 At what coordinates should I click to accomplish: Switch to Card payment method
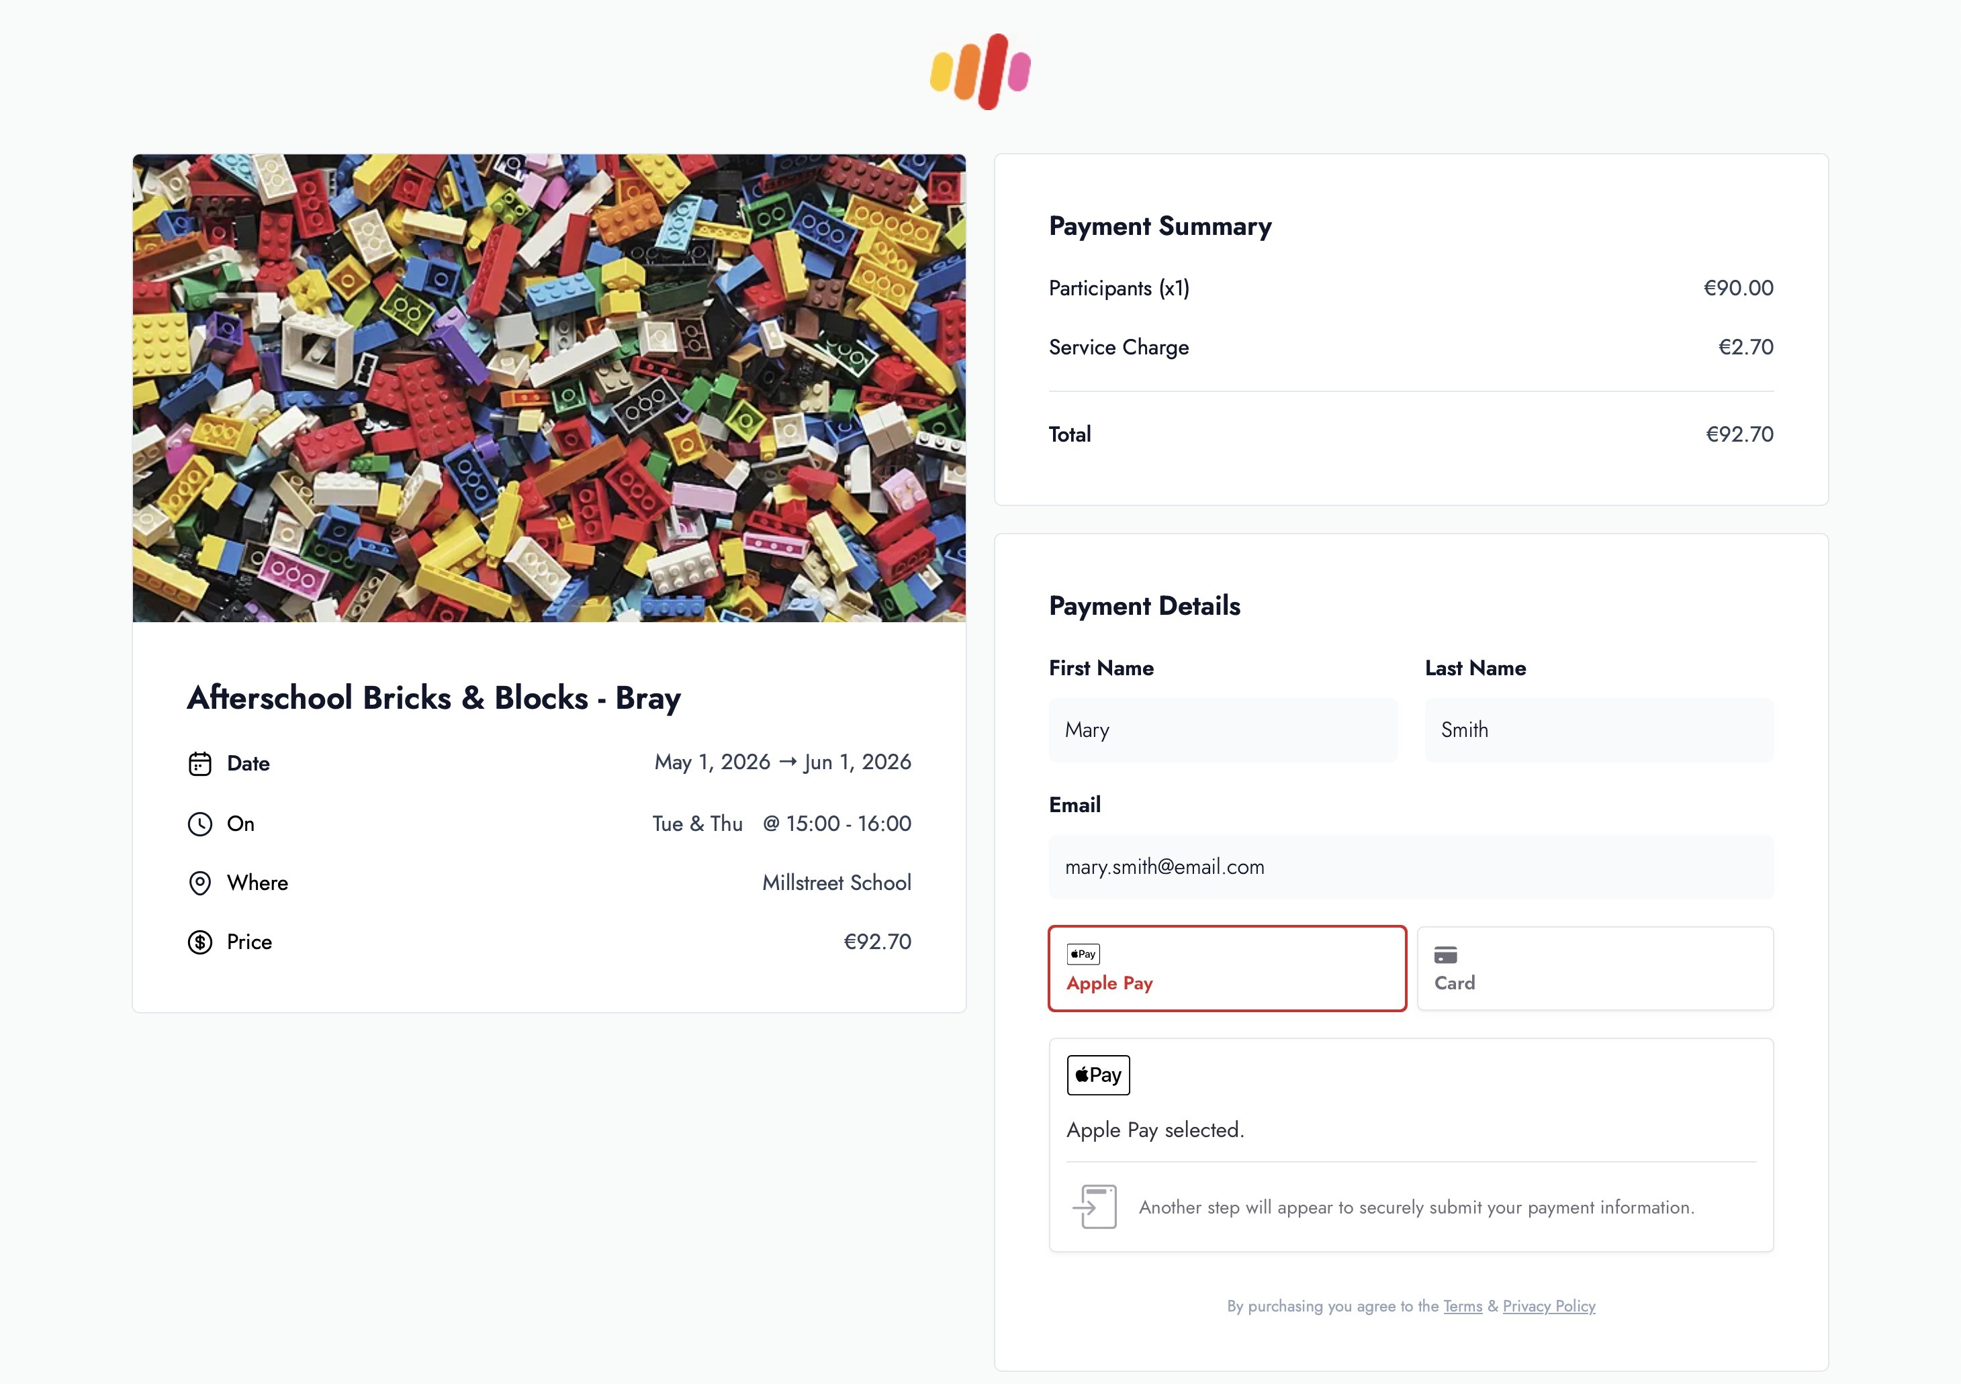pyautogui.click(x=1594, y=969)
